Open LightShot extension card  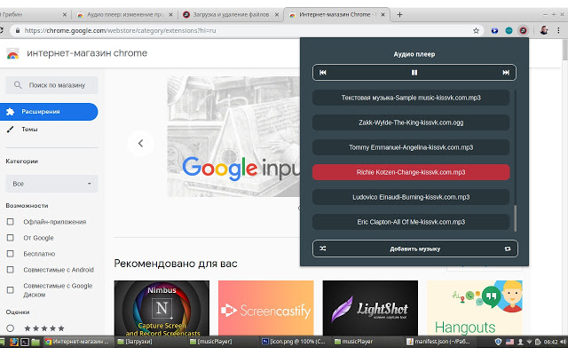pos(370,308)
